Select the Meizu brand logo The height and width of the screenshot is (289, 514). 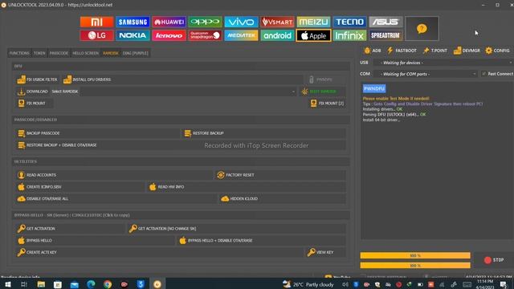pos(313,22)
